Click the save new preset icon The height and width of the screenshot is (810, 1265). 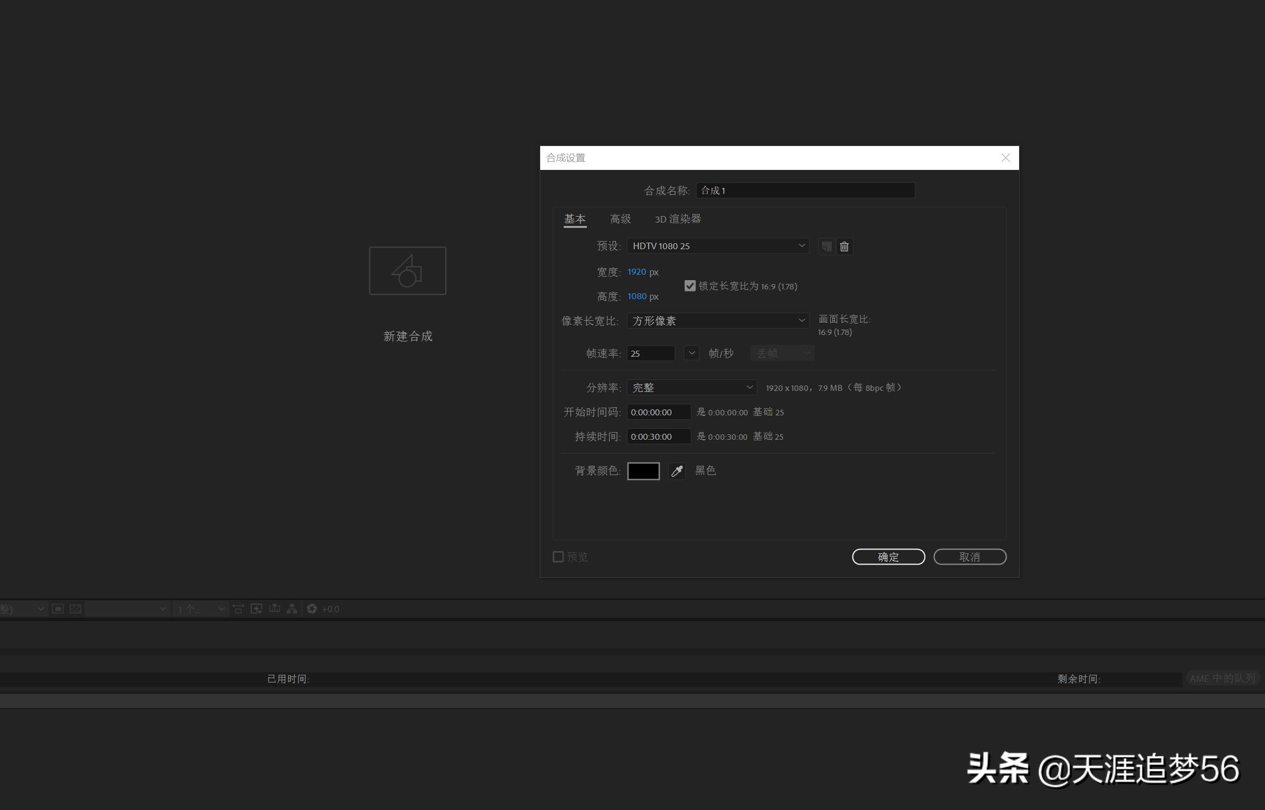[x=825, y=246]
